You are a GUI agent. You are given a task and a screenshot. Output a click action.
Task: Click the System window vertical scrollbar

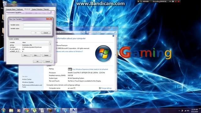click(116, 55)
